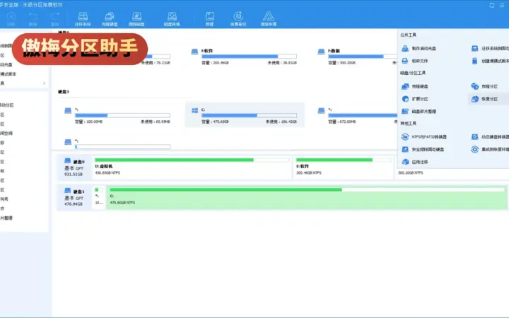
Task: Open the hamburger menu in the title bar
Action: (502, 5)
